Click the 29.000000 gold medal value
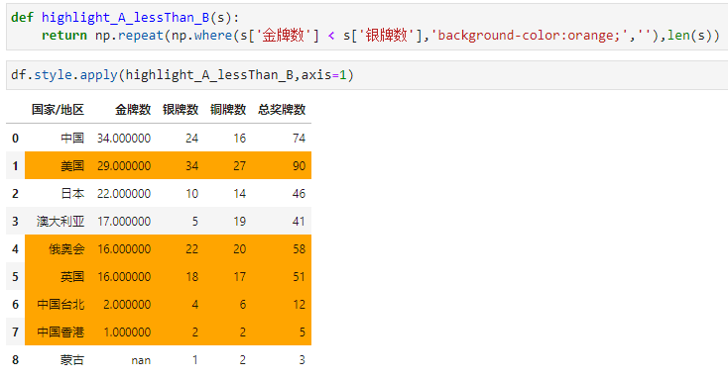This screenshot has width=728, height=379. click(124, 166)
